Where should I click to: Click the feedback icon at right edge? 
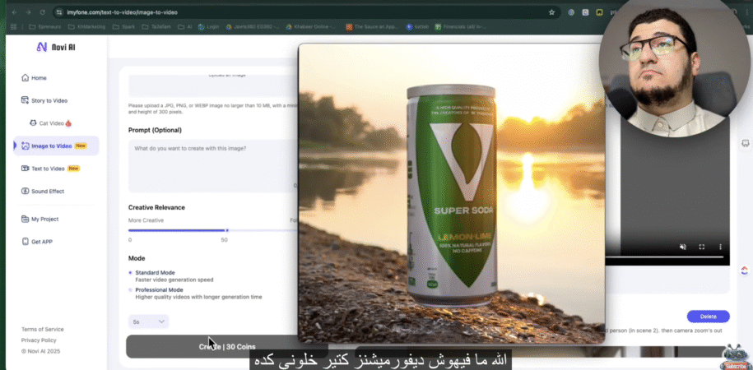click(745, 143)
